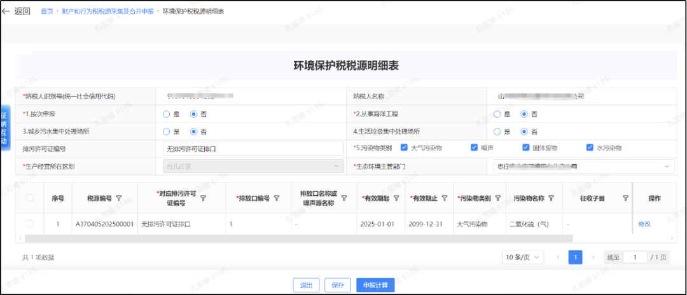Open filter for 有效期起 column
The height and width of the screenshot is (295, 687).
[x=396, y=198]
